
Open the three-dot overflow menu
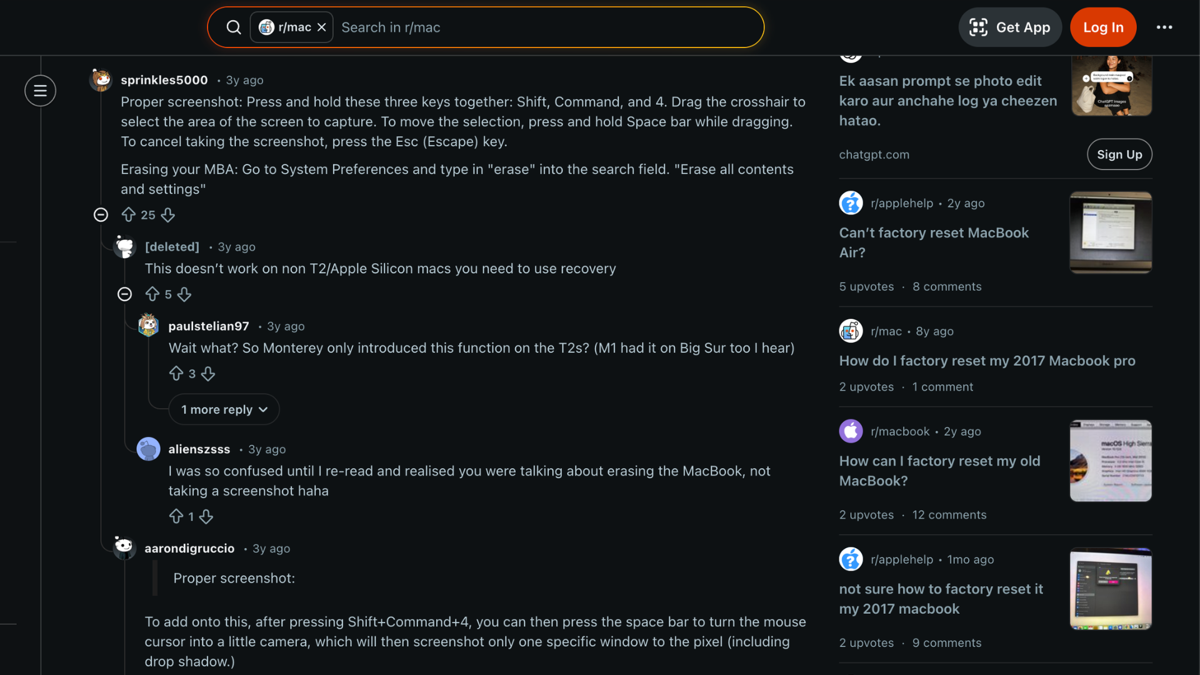click(x=1164, y=27)
